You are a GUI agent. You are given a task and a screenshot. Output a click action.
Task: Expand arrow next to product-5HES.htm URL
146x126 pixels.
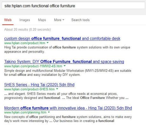click(x=57, y=89)
